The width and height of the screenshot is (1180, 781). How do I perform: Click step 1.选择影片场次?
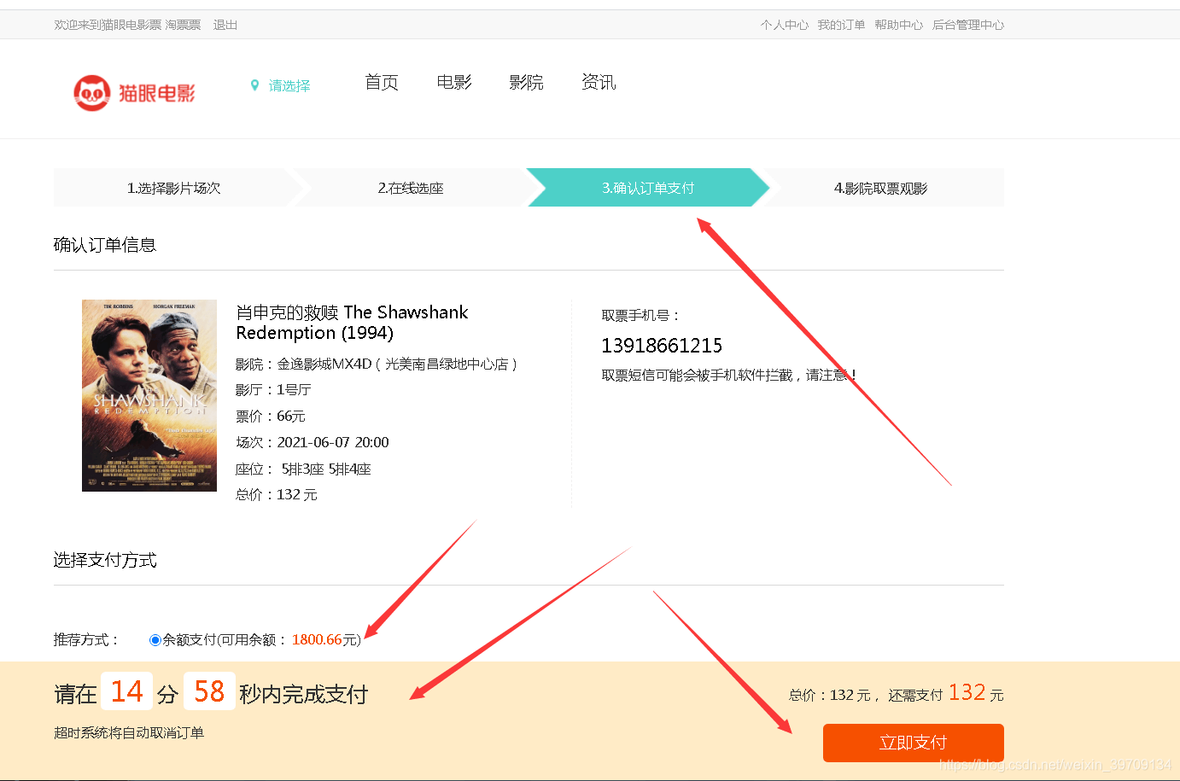[x=173, y=188]
